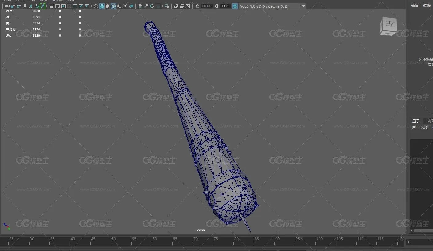Toggle the Film Gate icon
The height and width of the screenshot is (251, 433).
[58, 6]
